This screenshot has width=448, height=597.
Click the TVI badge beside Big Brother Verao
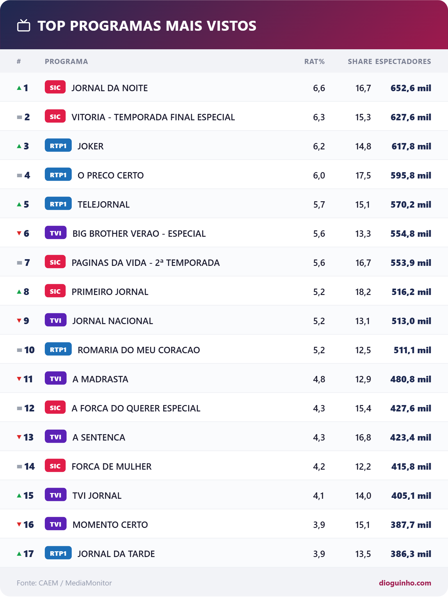(x=56, y=233)
